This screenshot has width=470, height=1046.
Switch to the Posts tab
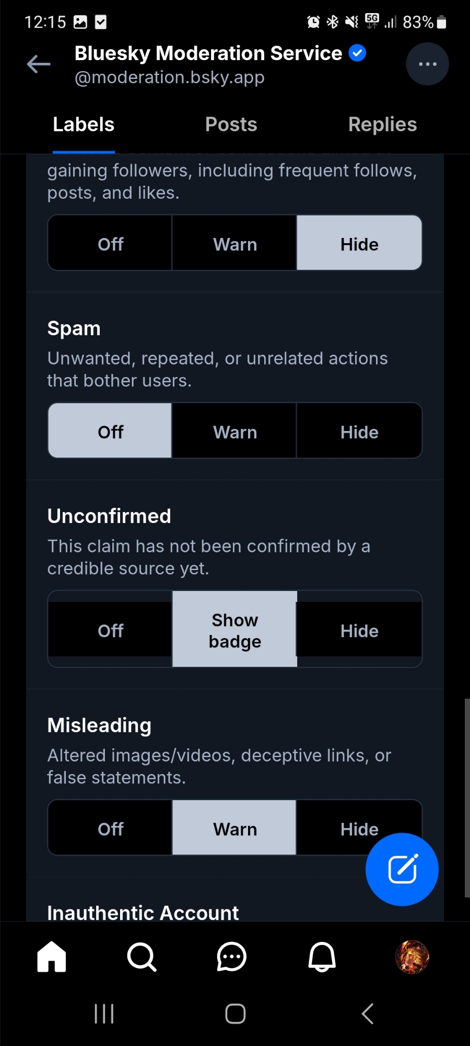(231, 124)
